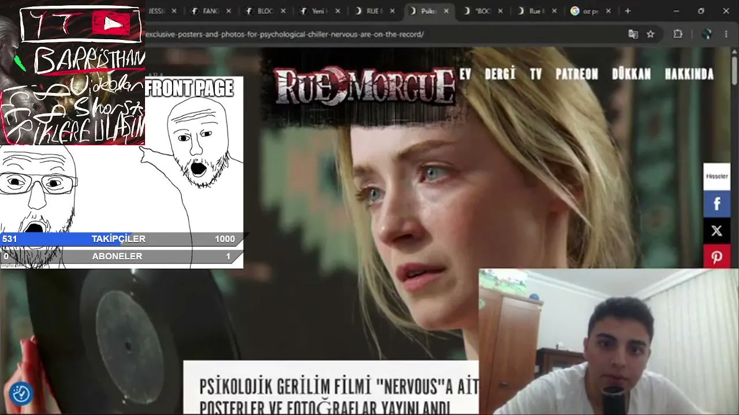Open the DERGİ navigation item
This screenshot has height=415, width=739.
[500, 74]
